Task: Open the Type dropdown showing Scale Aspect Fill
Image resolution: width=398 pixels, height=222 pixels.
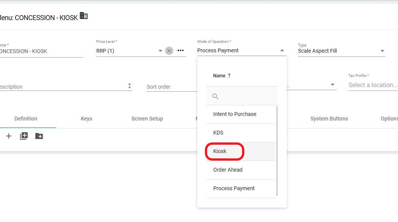Action: tap(382, 50)
